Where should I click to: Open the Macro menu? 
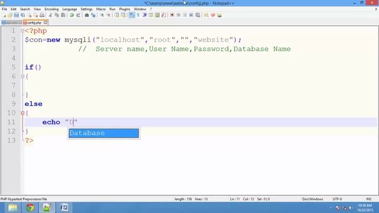click(101, 9)
